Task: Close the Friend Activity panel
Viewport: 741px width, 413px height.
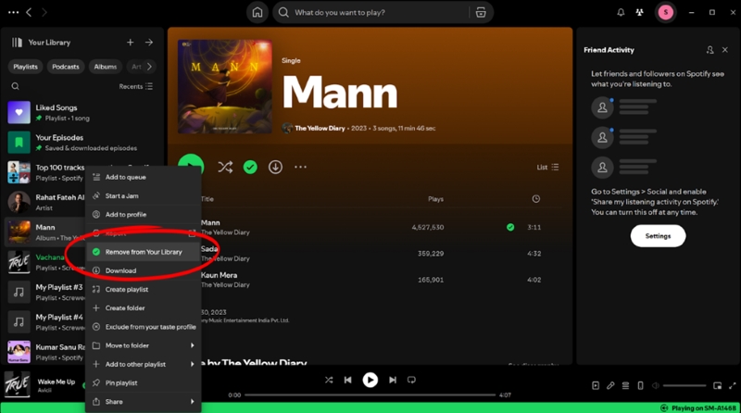Action: point(725,50)
